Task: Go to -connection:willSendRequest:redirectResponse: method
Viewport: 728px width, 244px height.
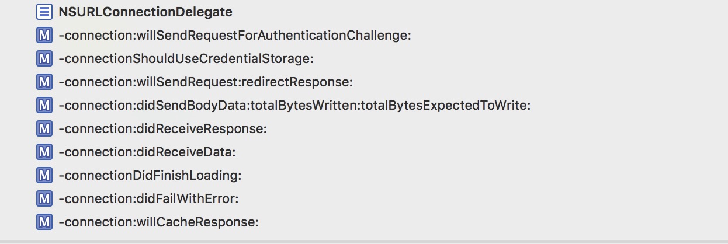Action: pos(205,82)
